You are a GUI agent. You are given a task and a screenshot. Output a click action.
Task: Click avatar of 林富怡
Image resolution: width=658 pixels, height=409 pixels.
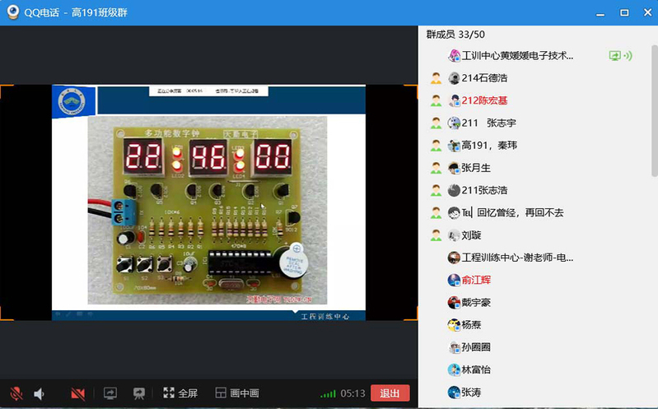(454, 369)
